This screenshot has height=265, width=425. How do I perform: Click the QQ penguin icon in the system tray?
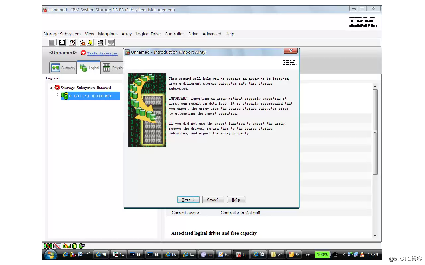362,255
